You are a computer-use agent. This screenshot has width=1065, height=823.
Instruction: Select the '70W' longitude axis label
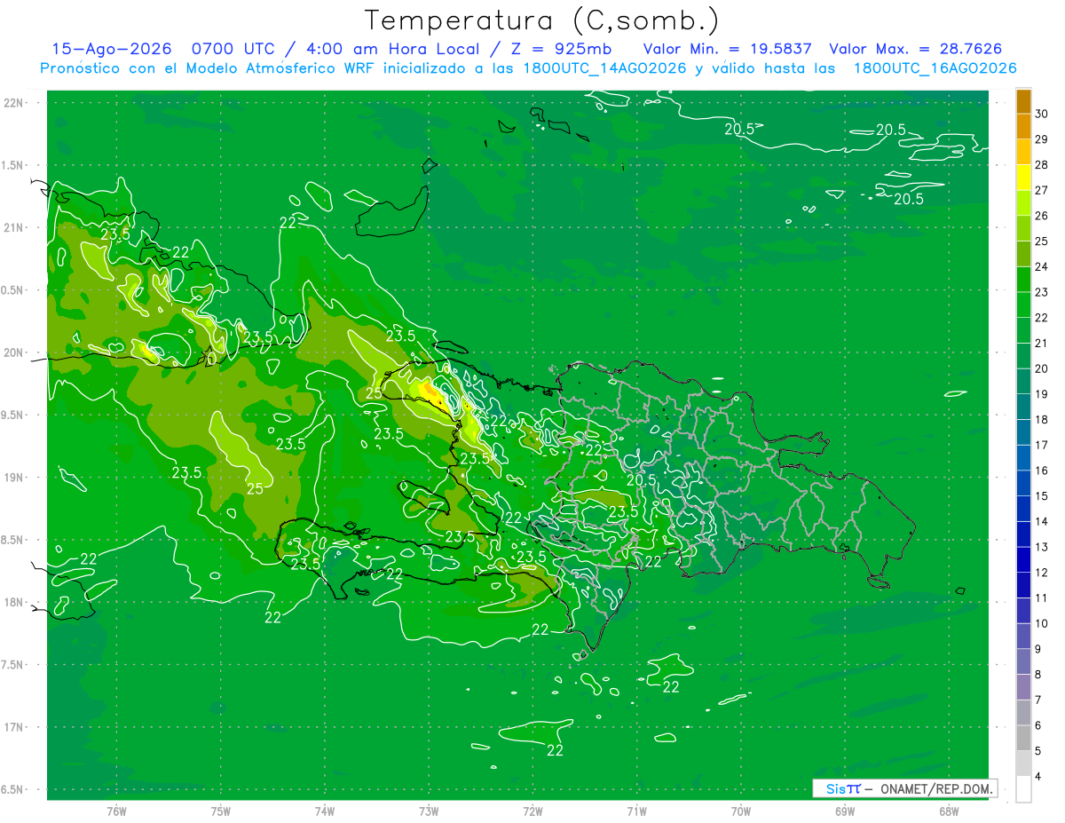coord(741,811)
